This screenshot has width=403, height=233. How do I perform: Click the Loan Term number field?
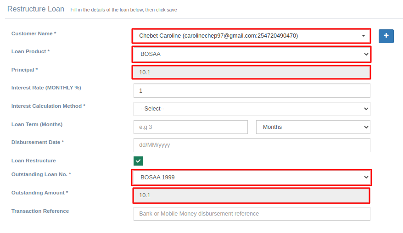190,127
